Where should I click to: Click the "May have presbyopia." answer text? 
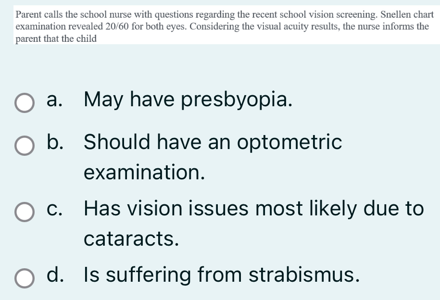coord(188,100)
